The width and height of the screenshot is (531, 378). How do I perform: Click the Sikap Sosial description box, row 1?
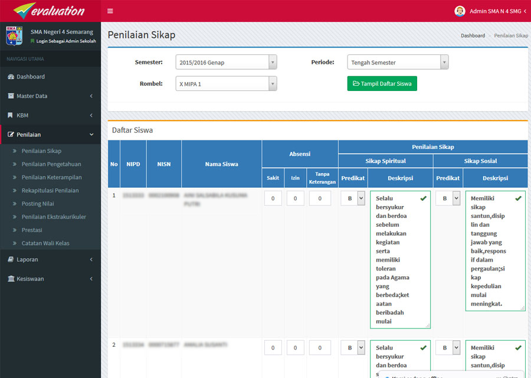(x=494, y=250)
